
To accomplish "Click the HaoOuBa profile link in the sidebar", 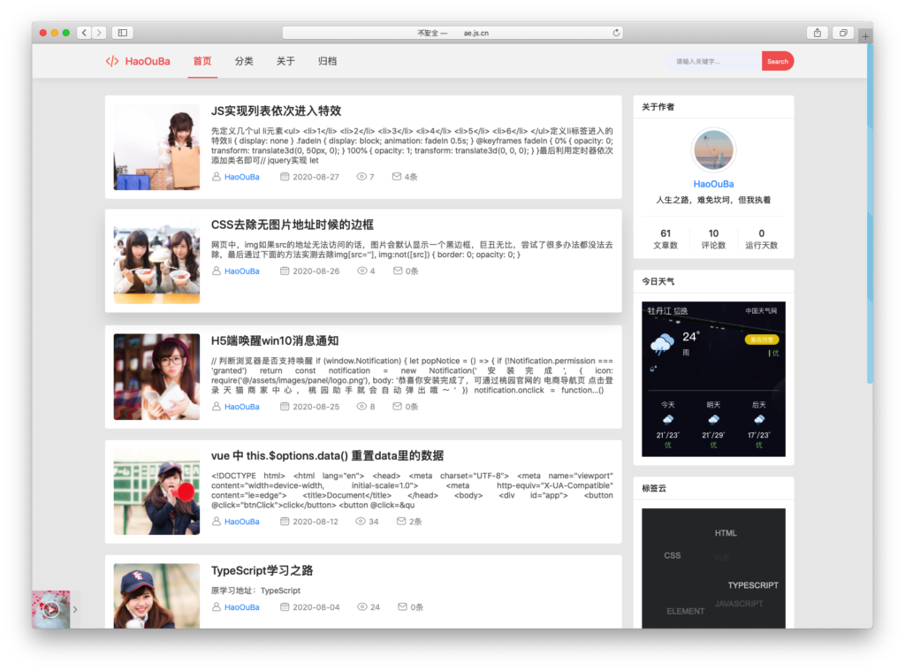I will coord(712,184).
